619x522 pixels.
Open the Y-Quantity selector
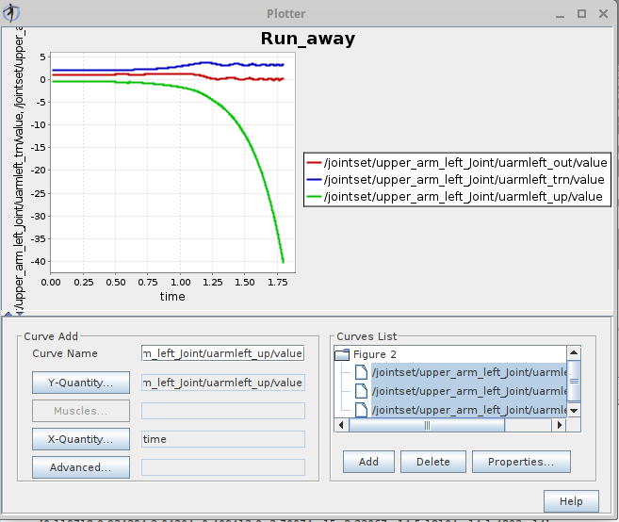[x=80, y=383]
